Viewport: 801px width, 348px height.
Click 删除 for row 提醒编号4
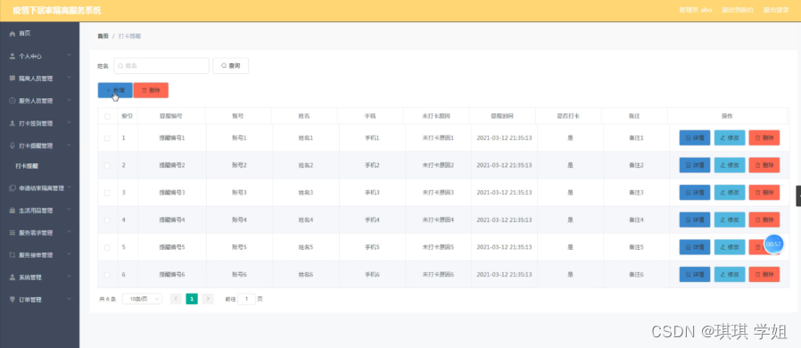tap(764, 220)
